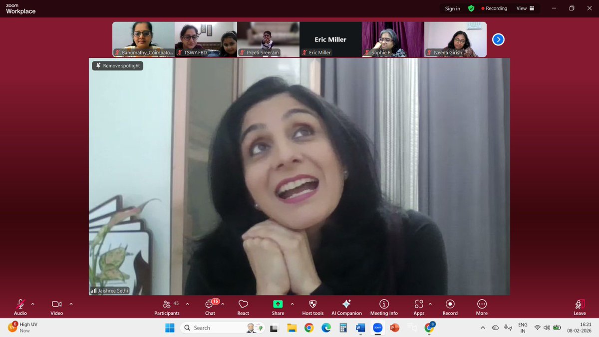
Task: Open PowerPoint from the taskbar
Action: pyautogui.click(x=395, y=328)
